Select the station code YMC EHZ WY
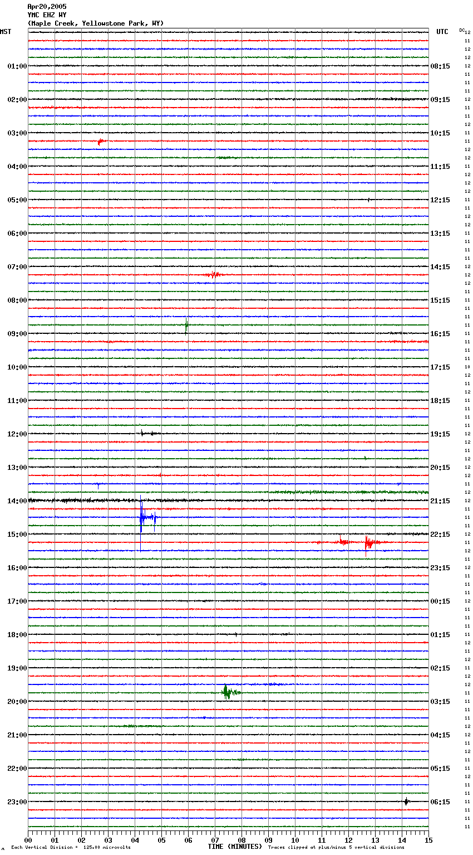Image resolution: width=473 pixels, height=855 pixels. [x=47, y=15]
